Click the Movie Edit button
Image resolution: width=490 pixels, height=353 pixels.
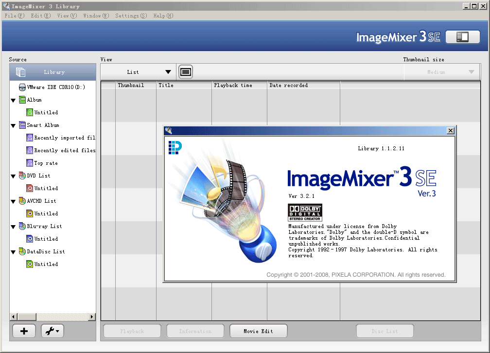point(259,331)
